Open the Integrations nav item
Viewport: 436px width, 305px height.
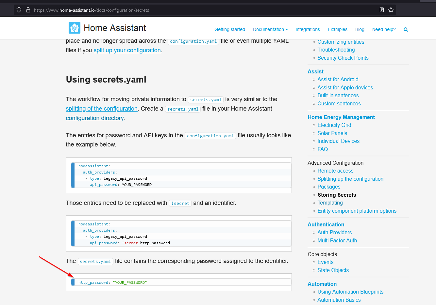[308, 29]
